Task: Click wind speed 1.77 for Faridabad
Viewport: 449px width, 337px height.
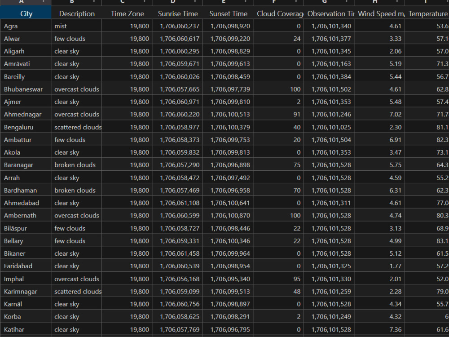Action: [380, 266]
